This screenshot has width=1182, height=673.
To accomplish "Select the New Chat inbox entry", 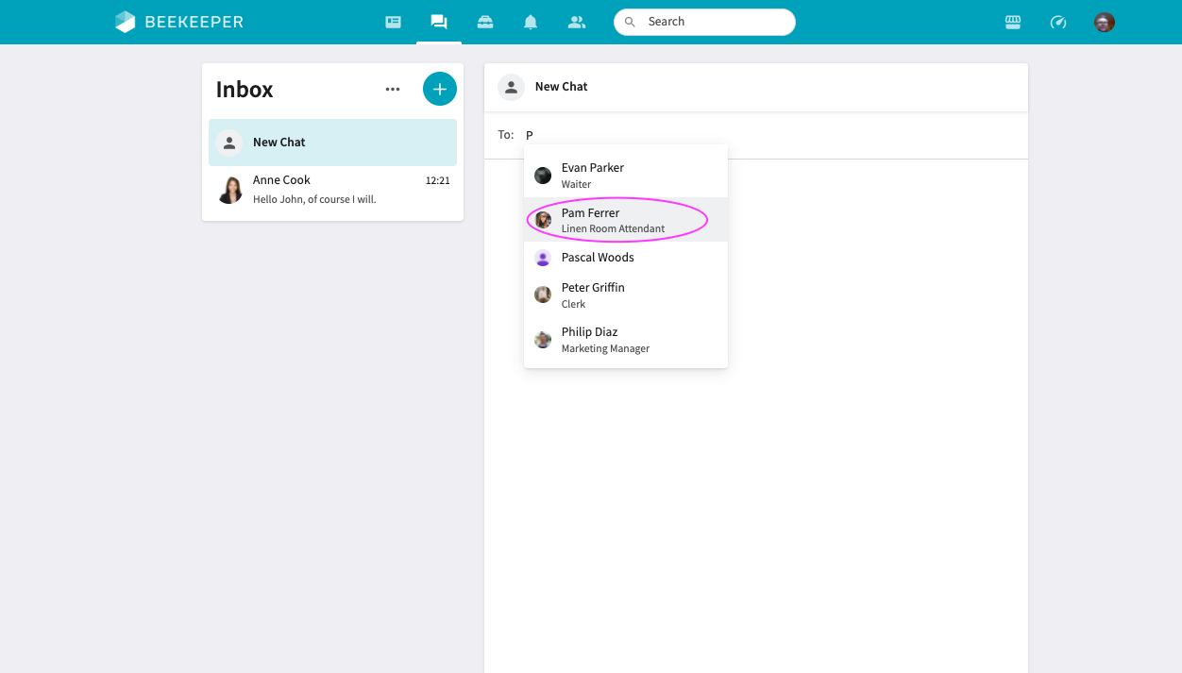I will pos(332,143).
